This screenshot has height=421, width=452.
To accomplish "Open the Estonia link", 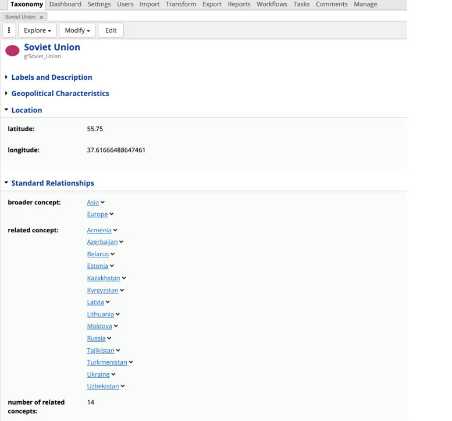I will 97,266.
